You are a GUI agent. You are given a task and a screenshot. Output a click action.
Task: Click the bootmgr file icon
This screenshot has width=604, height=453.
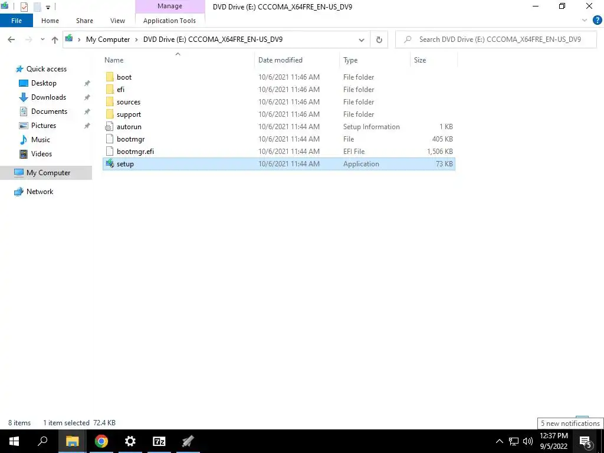click(110, 139)
